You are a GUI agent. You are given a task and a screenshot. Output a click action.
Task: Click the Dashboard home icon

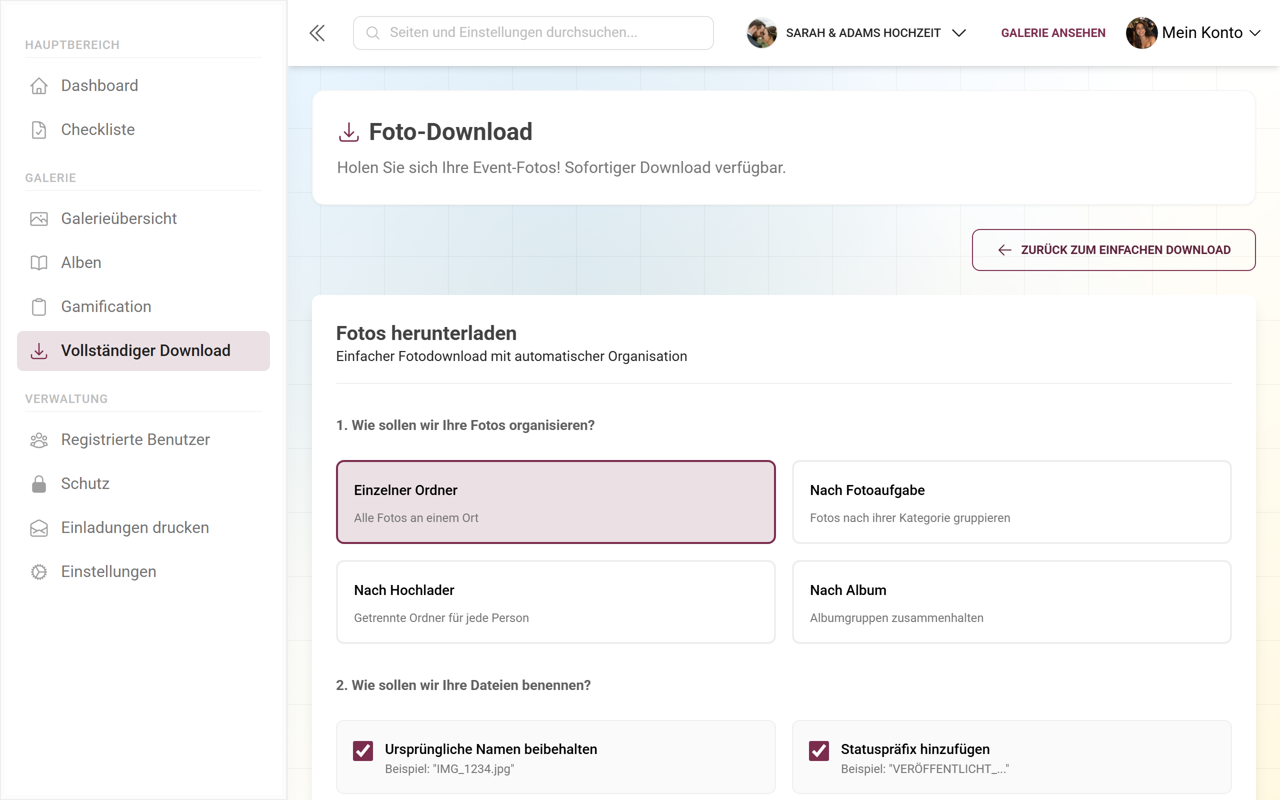pyautogui.click(x=38, y=85)
